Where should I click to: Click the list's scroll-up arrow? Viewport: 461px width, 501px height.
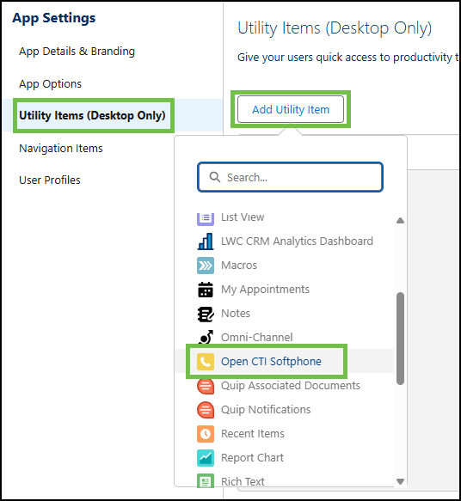(400, 221)
